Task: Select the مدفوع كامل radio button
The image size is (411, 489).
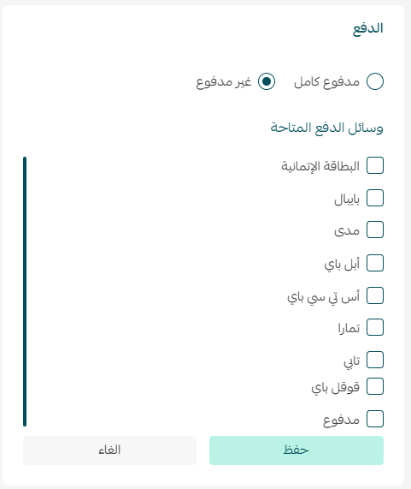Action: (374, 81)
